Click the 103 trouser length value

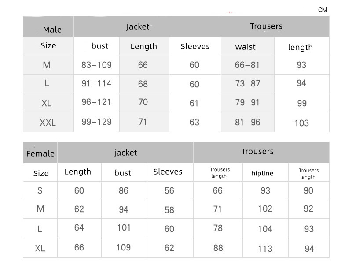click(301, 123)
